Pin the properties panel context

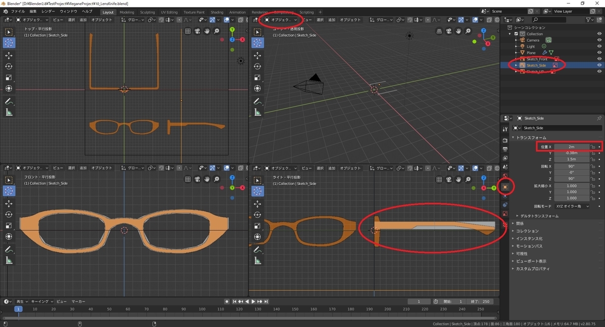click(599, 118)
